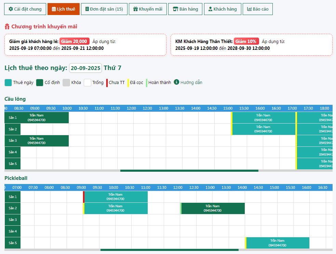Click the Cầu lông horizontal scrollbar thumb
The width and height of the screenshot is (336, 254).
189,170
